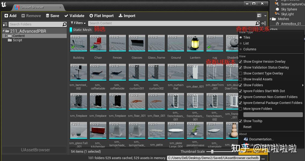The width and height of the screenshot is (305, 161).
Task: Toggle the Static Mesh filter
Action: [81, 30]
